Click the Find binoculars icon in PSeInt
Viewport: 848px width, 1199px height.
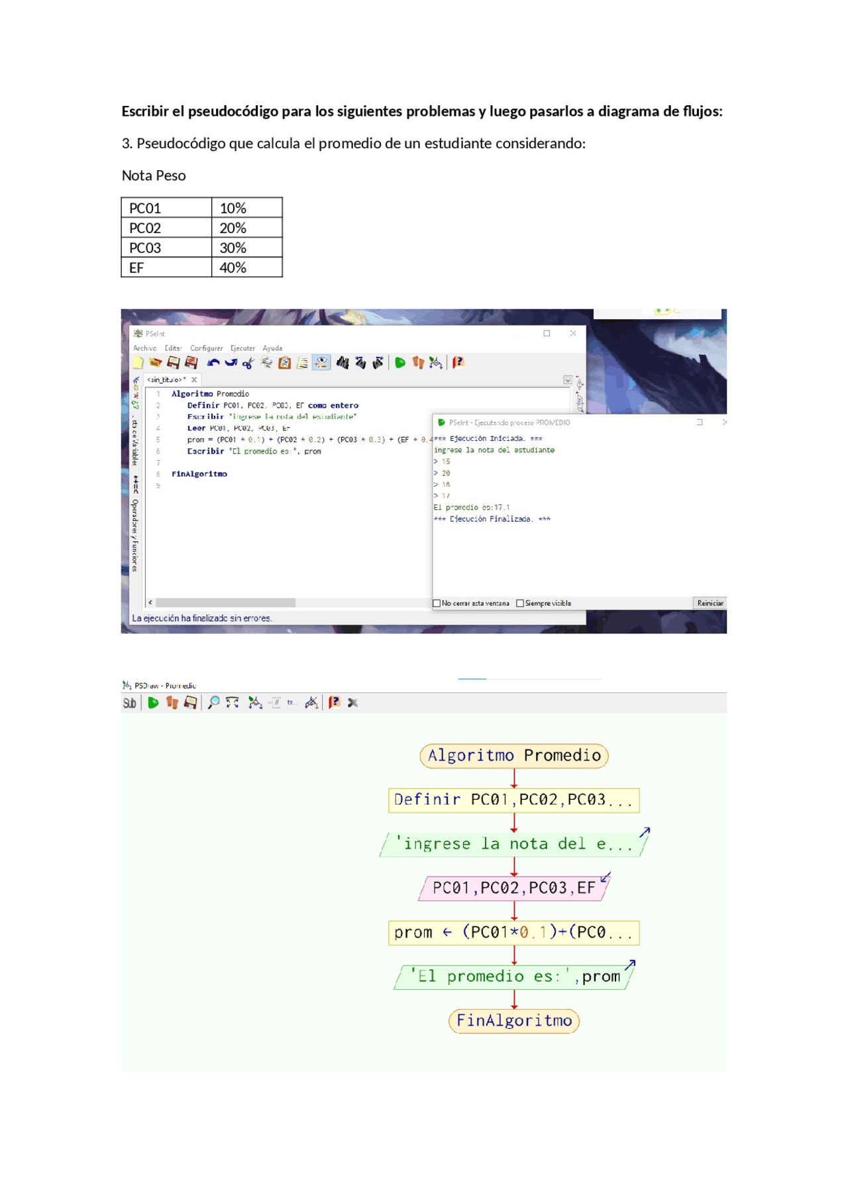point(343,363)
